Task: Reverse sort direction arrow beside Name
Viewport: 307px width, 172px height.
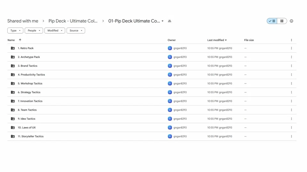Action: tap(20, 40)
